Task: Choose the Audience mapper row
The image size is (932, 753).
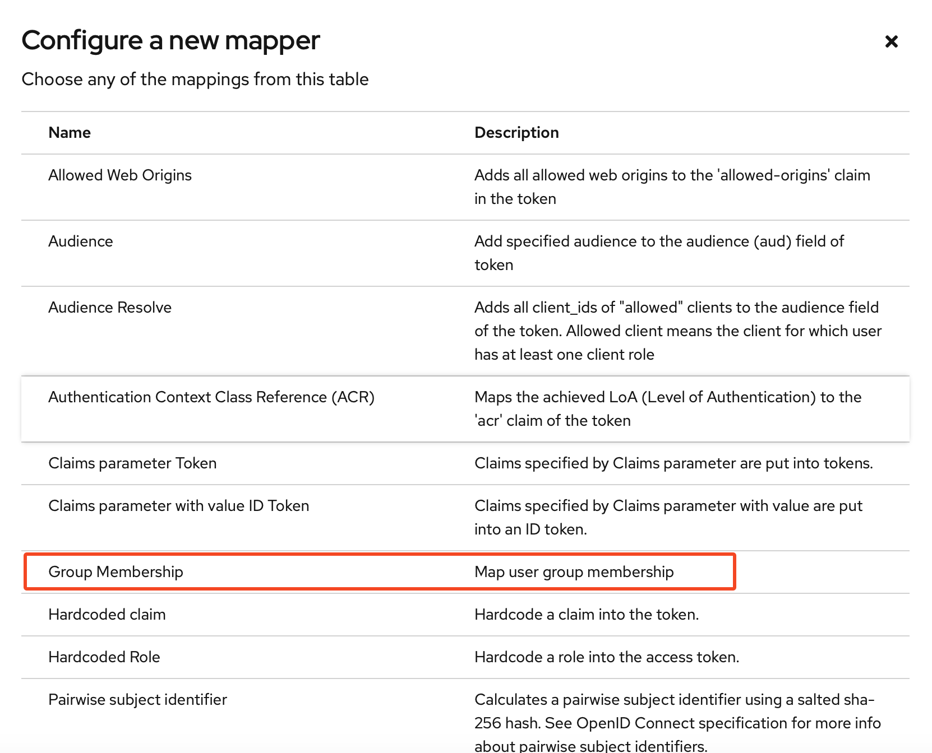Action: click(x=81, y=241)
